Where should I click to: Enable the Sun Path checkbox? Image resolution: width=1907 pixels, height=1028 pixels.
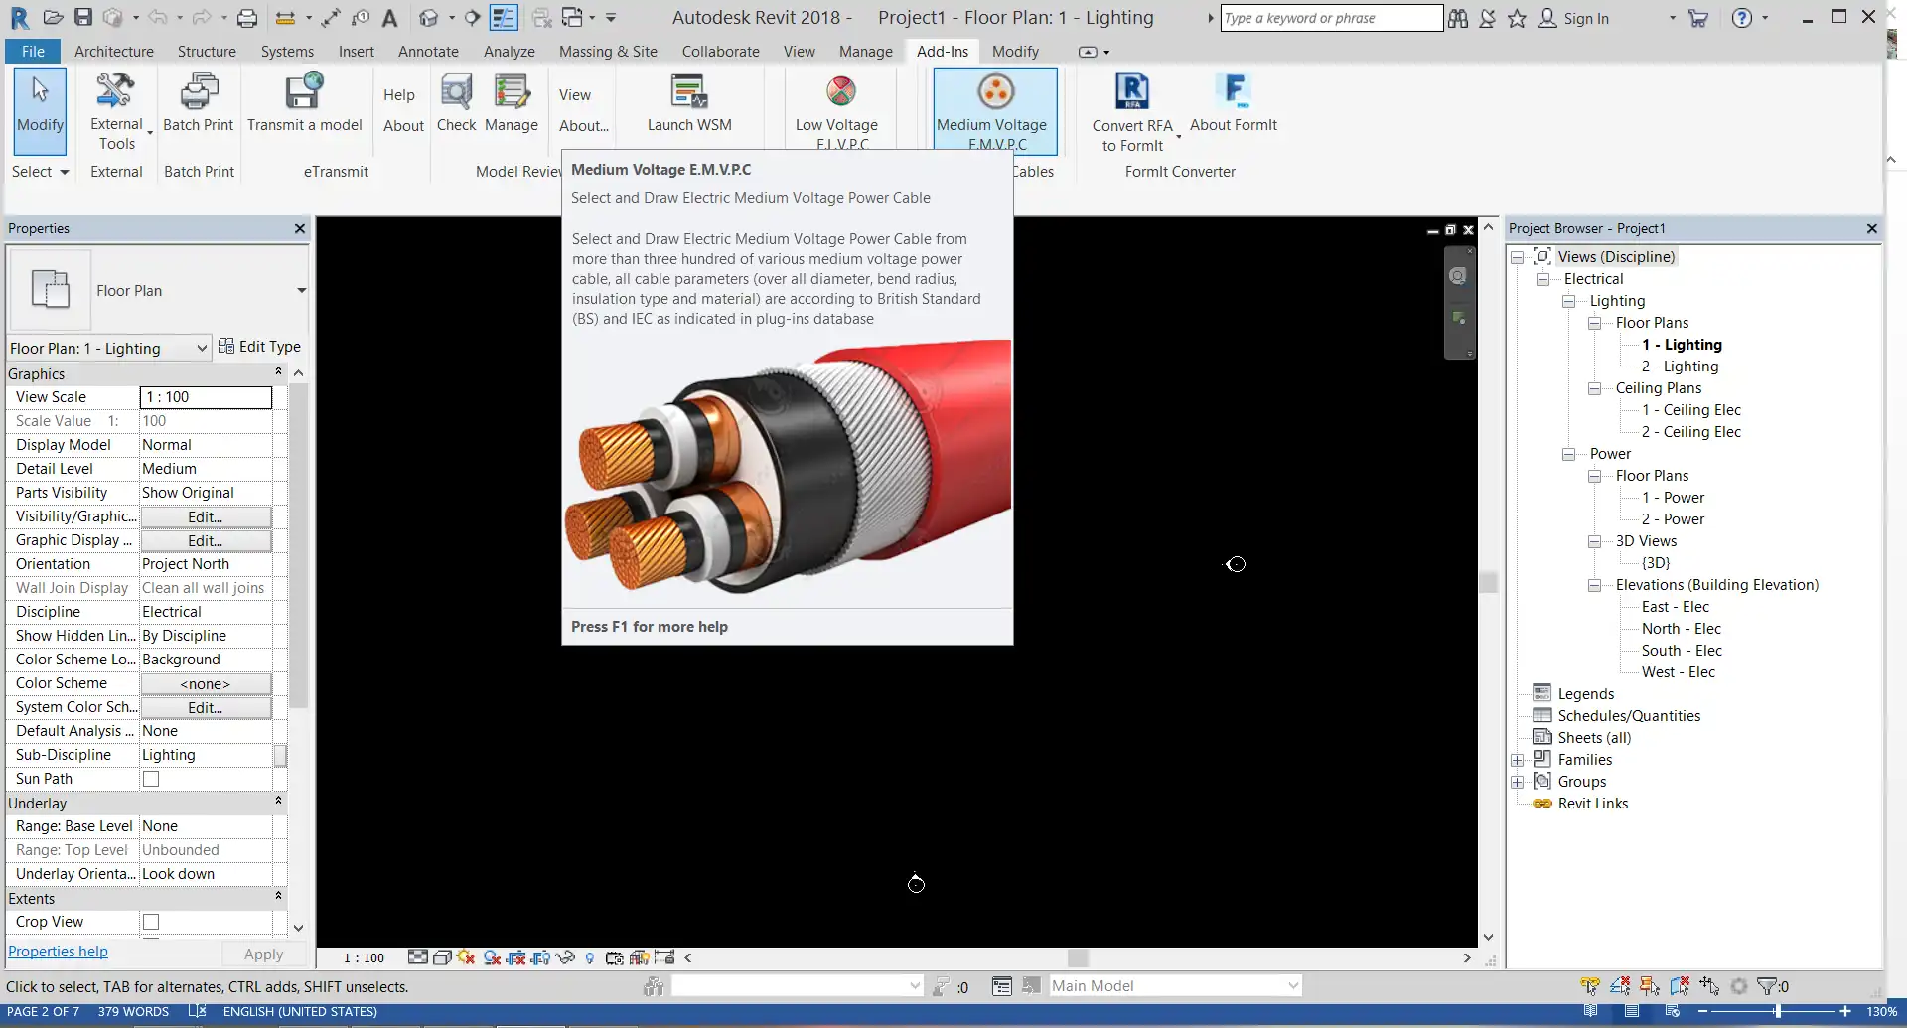pyautogui.click(x=151, y=779)
